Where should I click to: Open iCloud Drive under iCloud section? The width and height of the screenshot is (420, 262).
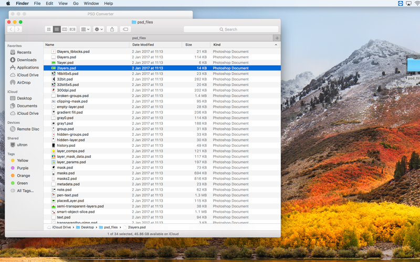click(28, 113)
